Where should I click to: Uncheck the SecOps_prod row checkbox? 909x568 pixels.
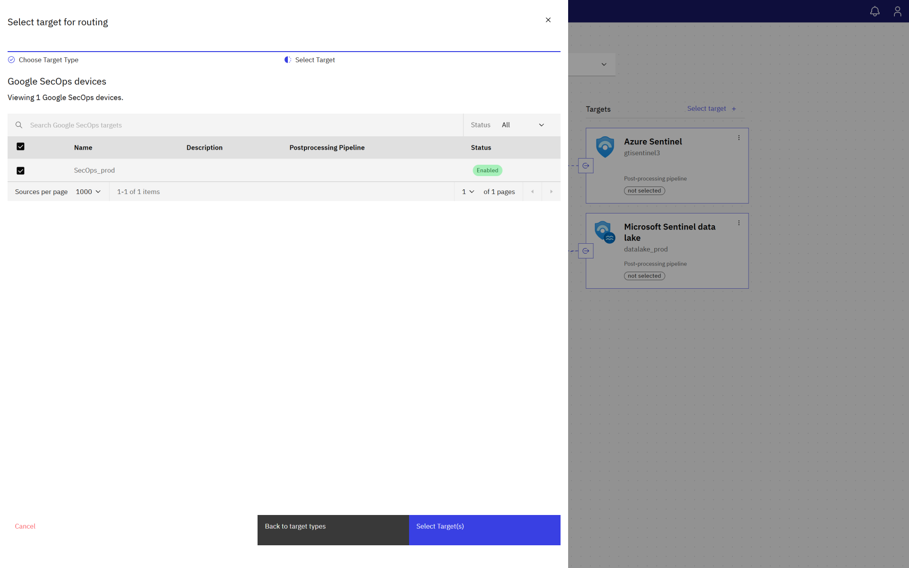point(21,170)
